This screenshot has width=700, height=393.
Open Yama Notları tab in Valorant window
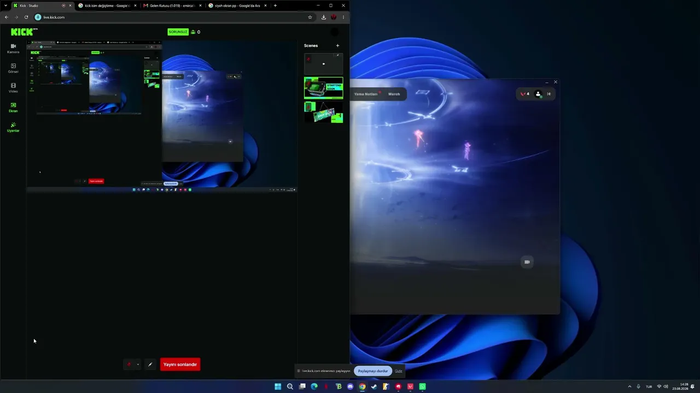[x=366, y=94]
